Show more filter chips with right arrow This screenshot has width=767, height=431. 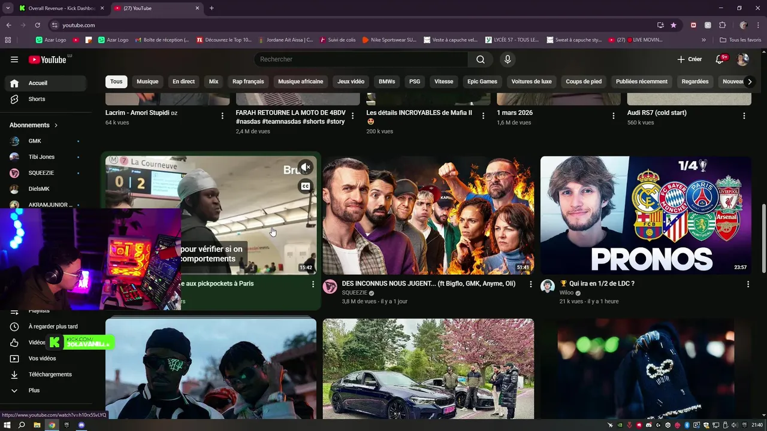click(749, 81)
